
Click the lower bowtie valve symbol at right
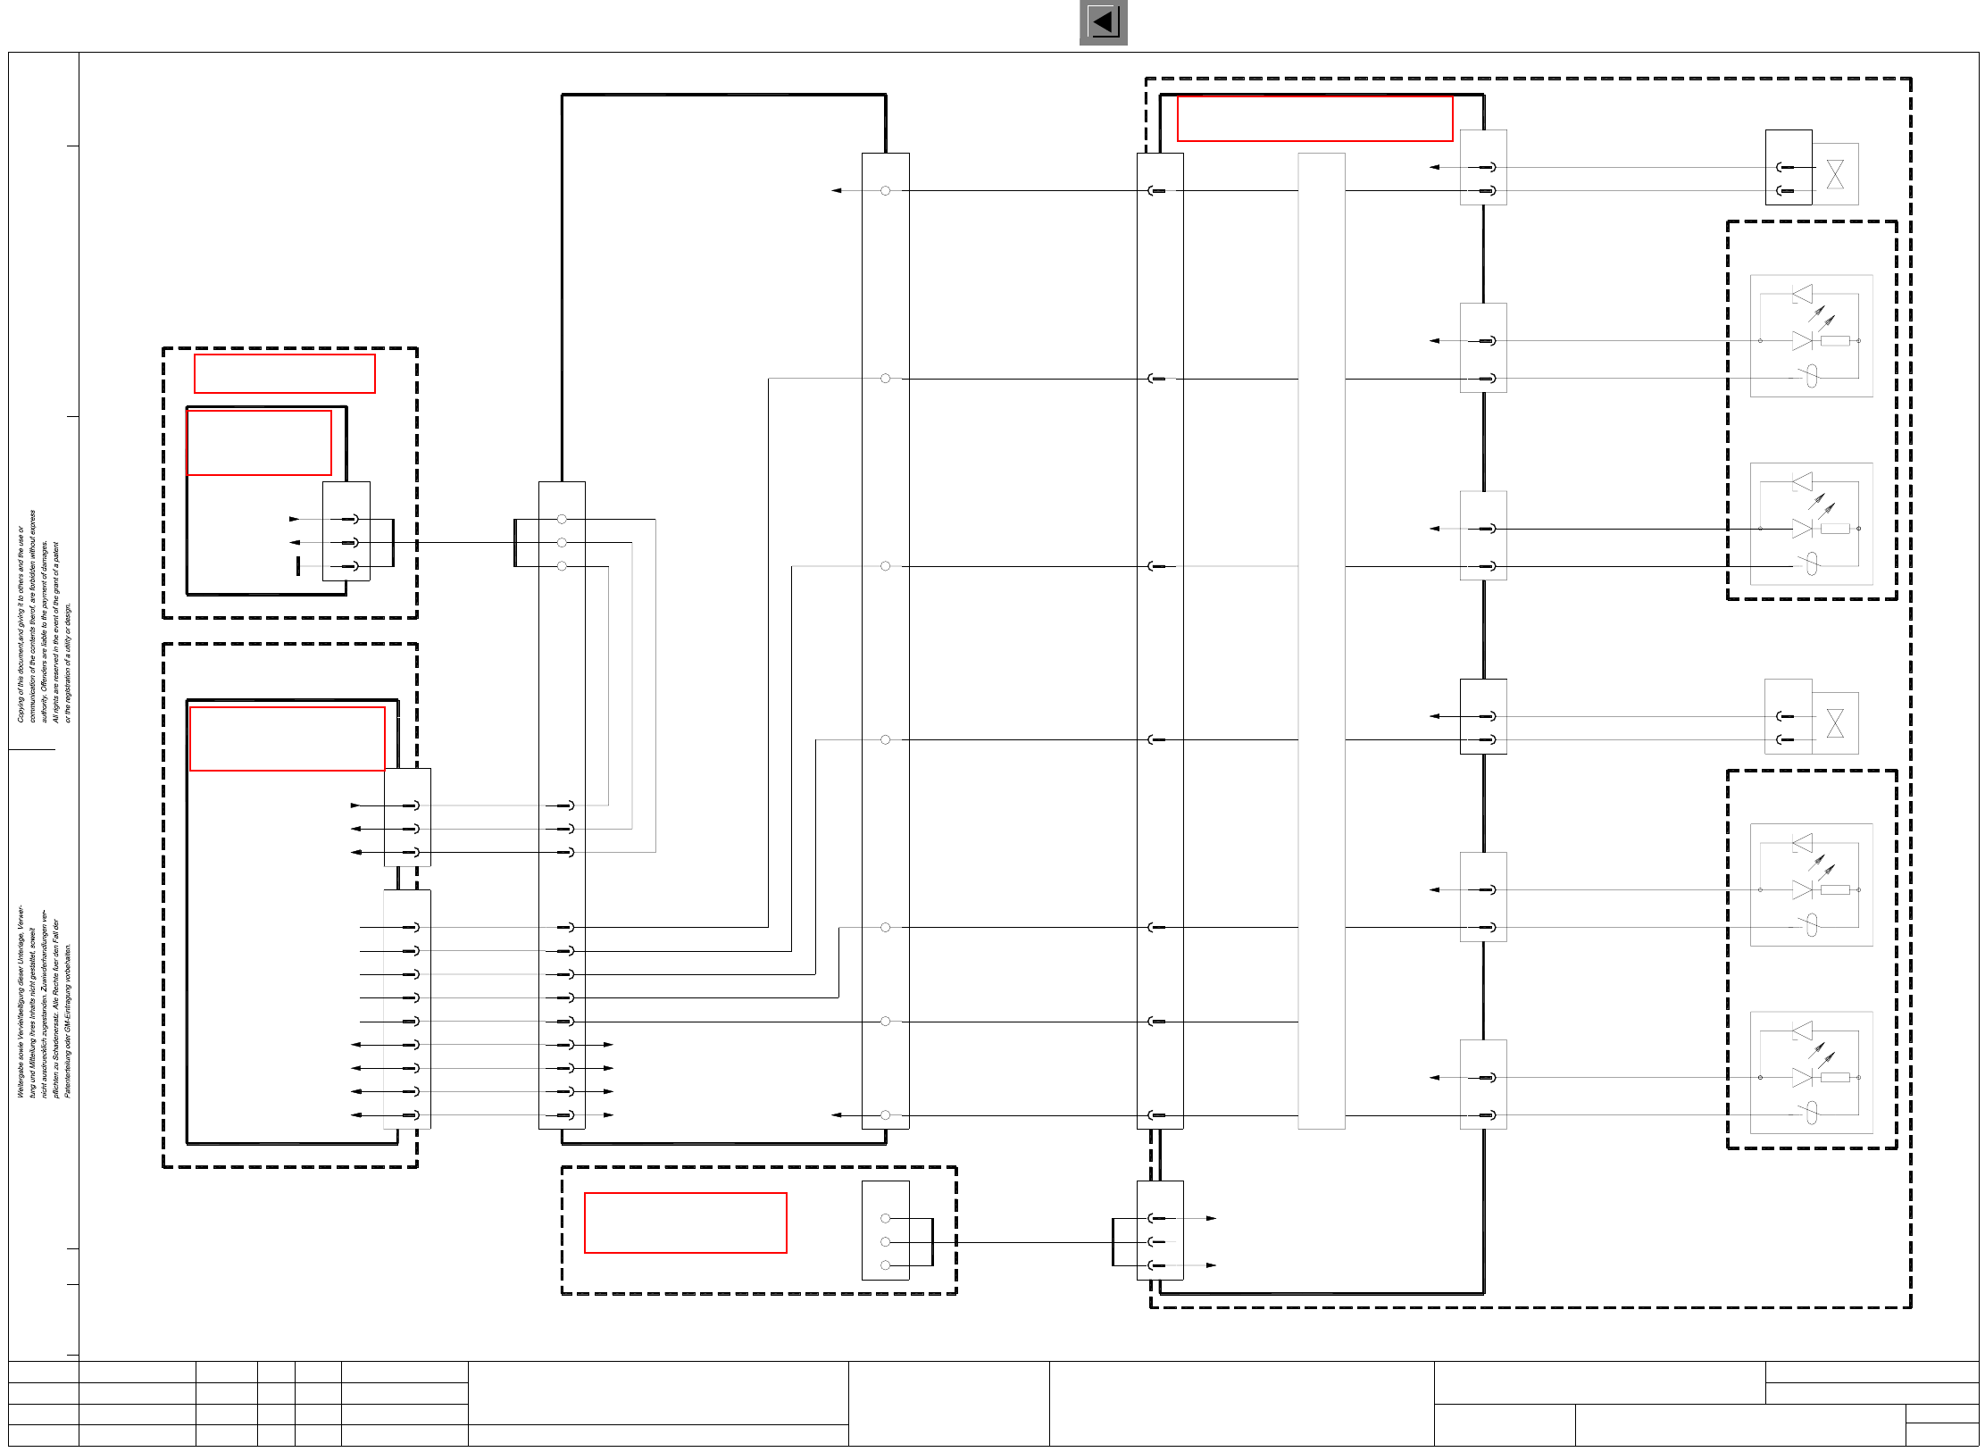[1835, 723]
